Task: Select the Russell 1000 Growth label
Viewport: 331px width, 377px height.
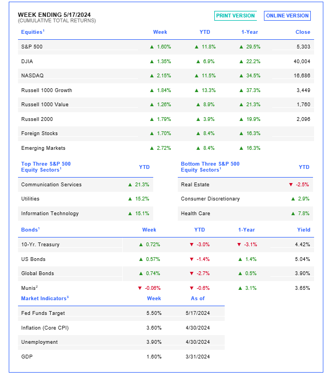Action: tap(46, 90)
